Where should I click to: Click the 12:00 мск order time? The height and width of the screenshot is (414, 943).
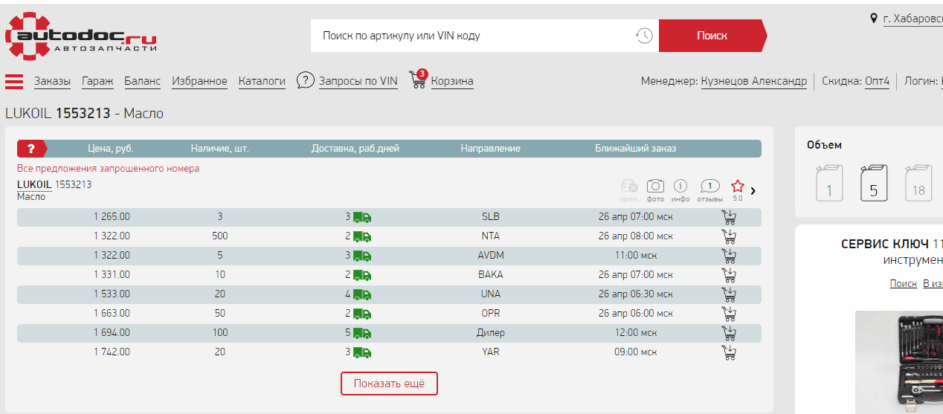pyautogui.click(x=636, y=333)
